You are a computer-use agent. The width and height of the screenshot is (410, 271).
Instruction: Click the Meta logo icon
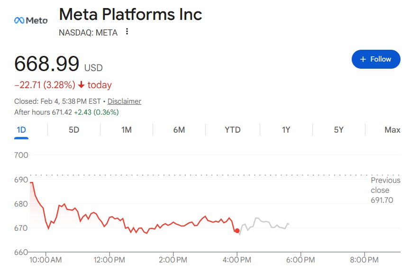(30, 20)
